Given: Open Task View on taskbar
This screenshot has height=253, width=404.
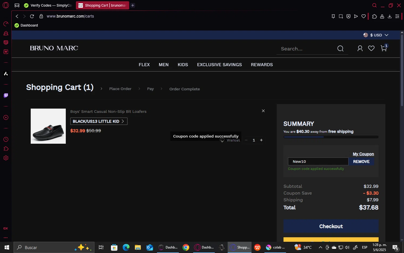Looking at the screenshot, I should tap(101, 247).
